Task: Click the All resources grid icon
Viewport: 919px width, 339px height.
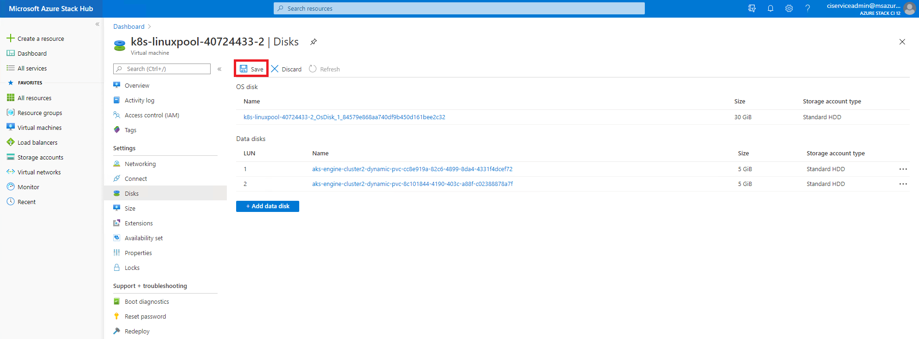Action: coord(11,97)
